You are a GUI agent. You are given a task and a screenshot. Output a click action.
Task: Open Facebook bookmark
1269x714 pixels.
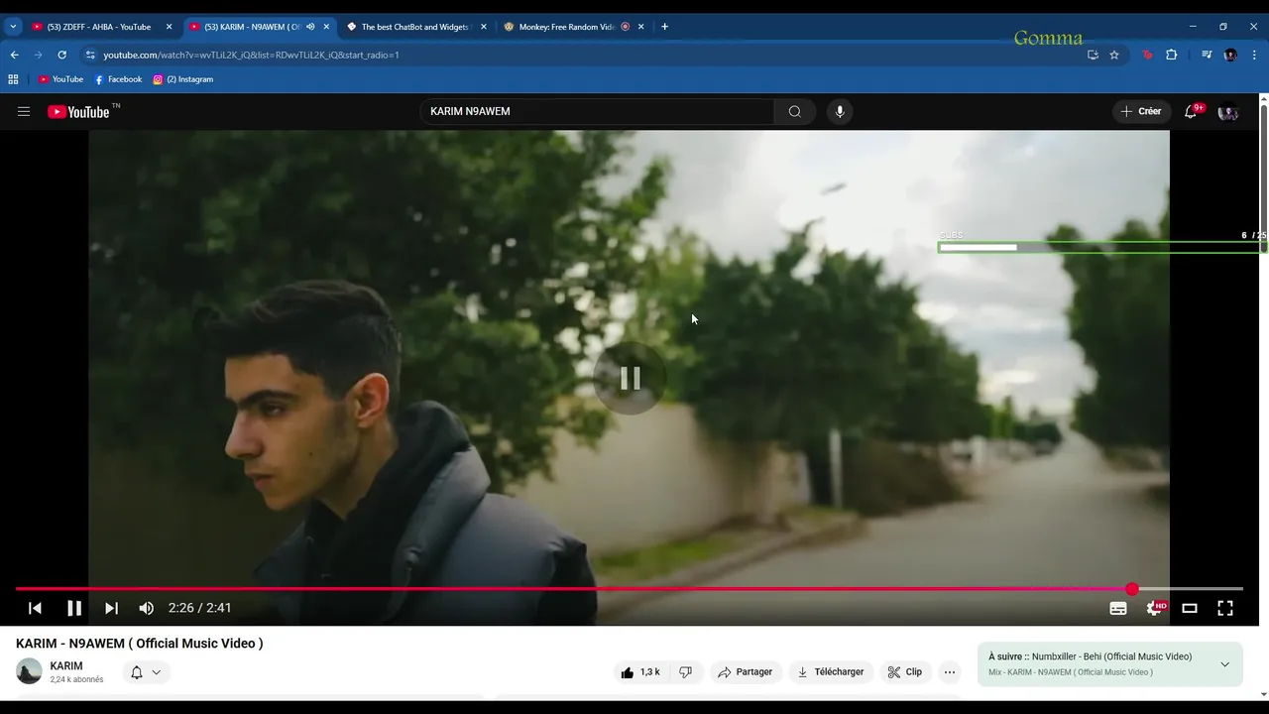(x=118, y=79)
